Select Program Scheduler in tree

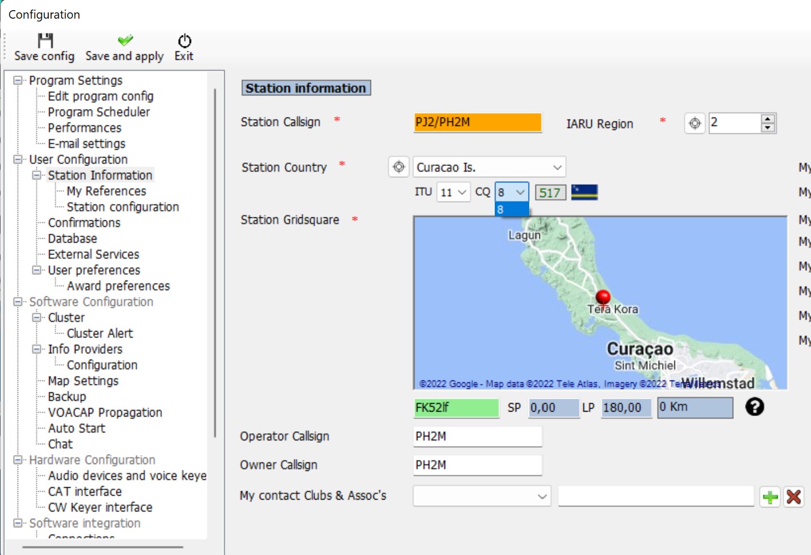coord(99,112)
